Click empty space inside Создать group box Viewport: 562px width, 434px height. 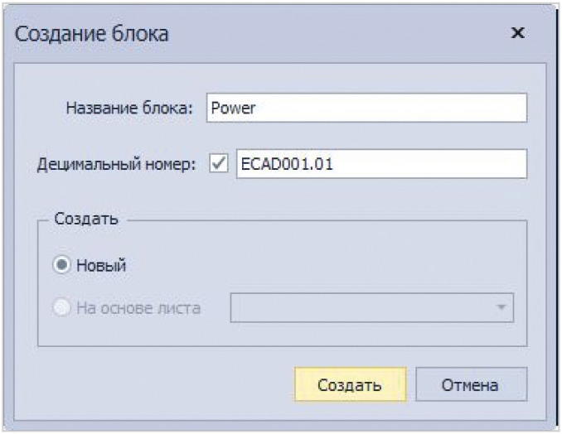(x=332, y=265)
